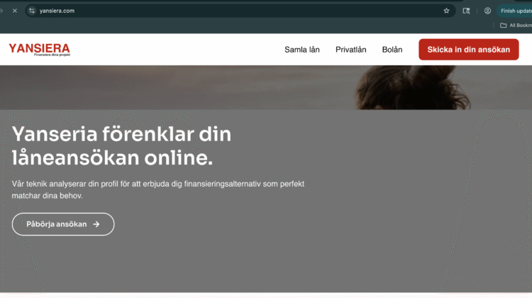Screen dimensions: 532x298
Task: Start with the Påbörja ansökan button
Action: click(62, 224)
